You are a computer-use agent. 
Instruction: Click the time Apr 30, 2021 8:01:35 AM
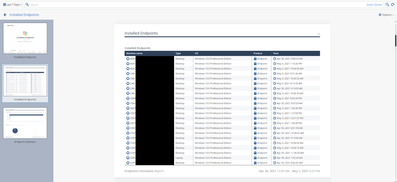(x=290, y=128)
